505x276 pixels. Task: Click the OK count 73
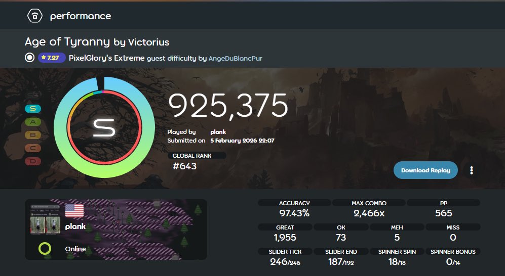341,238
